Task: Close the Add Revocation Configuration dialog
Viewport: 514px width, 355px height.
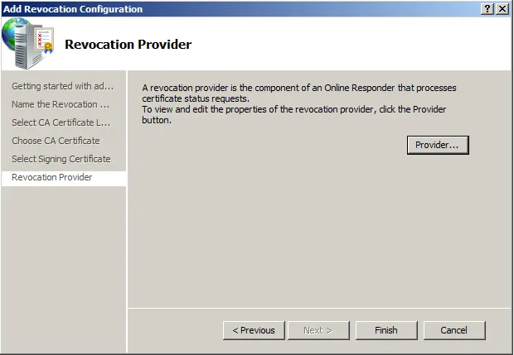Action: tap(502, 8)
